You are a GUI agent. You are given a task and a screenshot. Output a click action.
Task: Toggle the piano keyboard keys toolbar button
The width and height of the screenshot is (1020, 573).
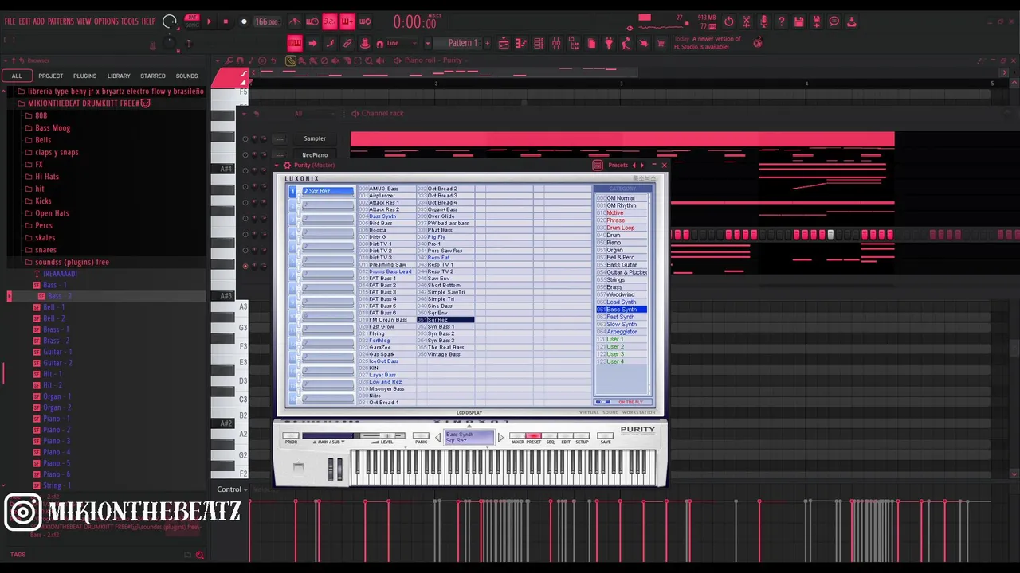(x=295, y=43)
